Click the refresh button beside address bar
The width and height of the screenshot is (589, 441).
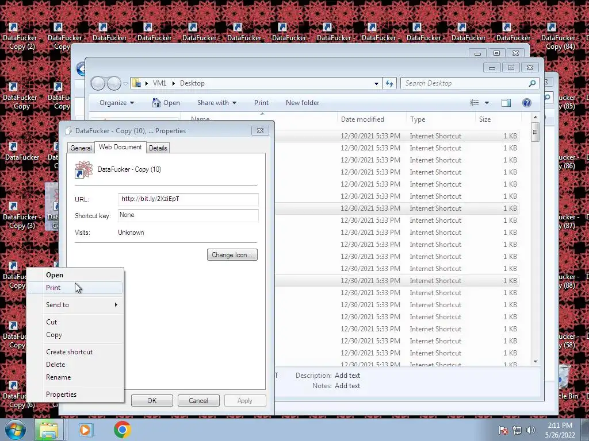(x=389, y=83)
